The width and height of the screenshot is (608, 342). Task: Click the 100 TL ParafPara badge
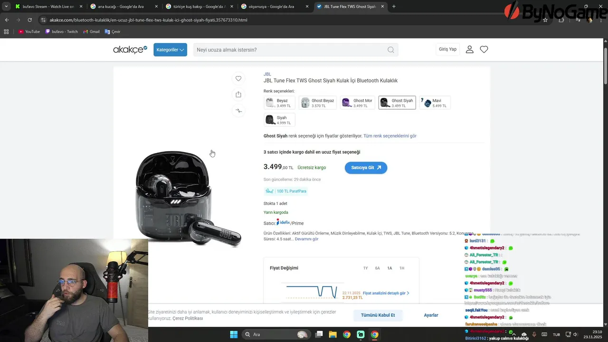click(x=286, y=191)
